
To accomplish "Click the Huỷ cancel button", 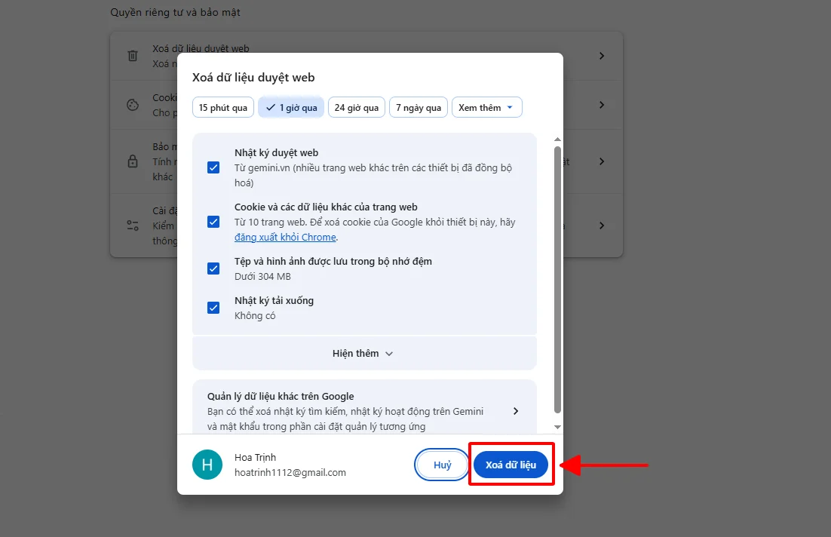I will tap(442, 465).
